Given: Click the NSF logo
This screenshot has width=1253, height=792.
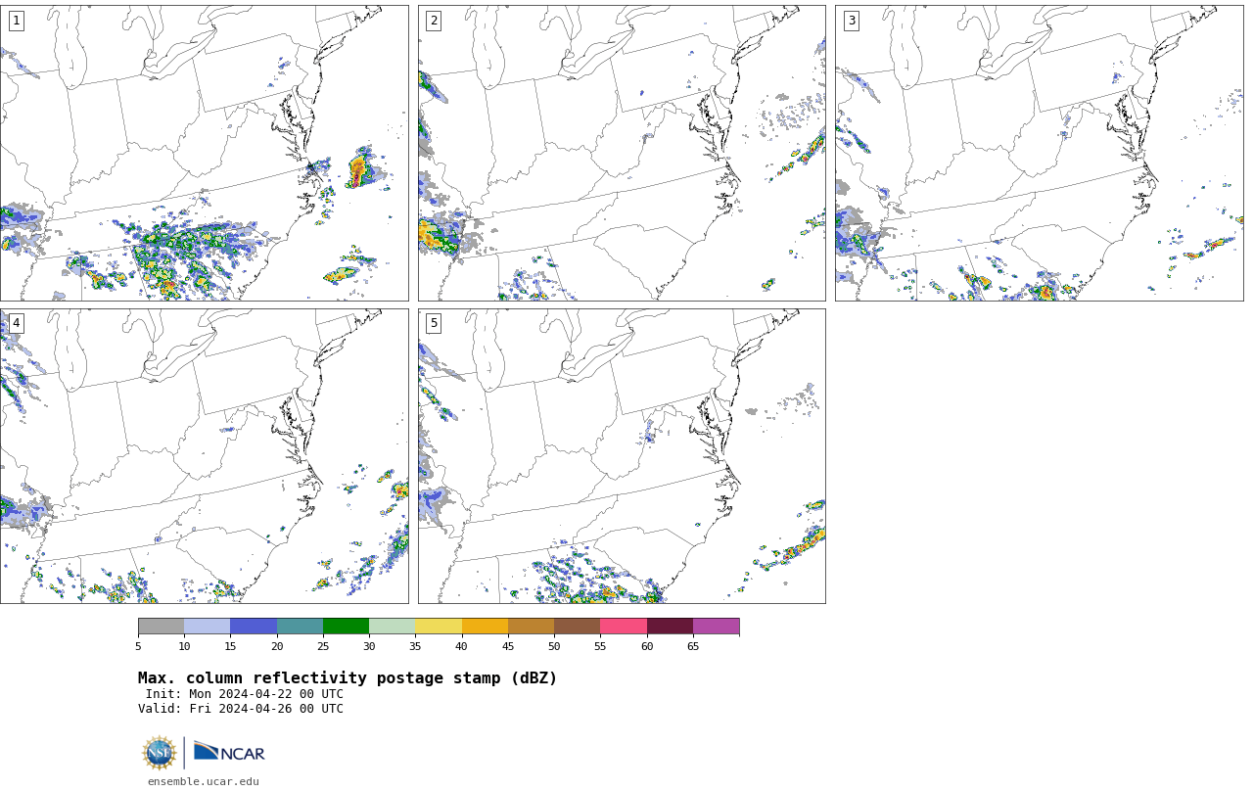Looking at the screenshot, I should 160,753.
